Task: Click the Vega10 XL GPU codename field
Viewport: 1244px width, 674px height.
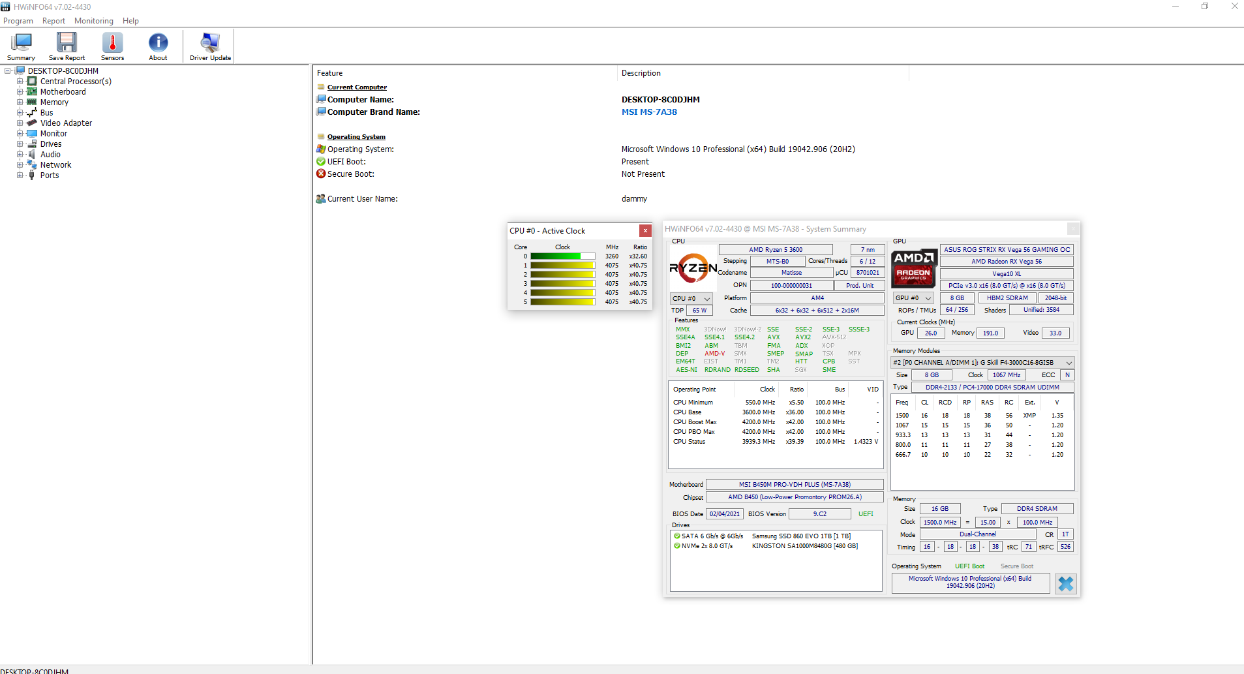Action: pyautogui.click(x=1007, y=274)
